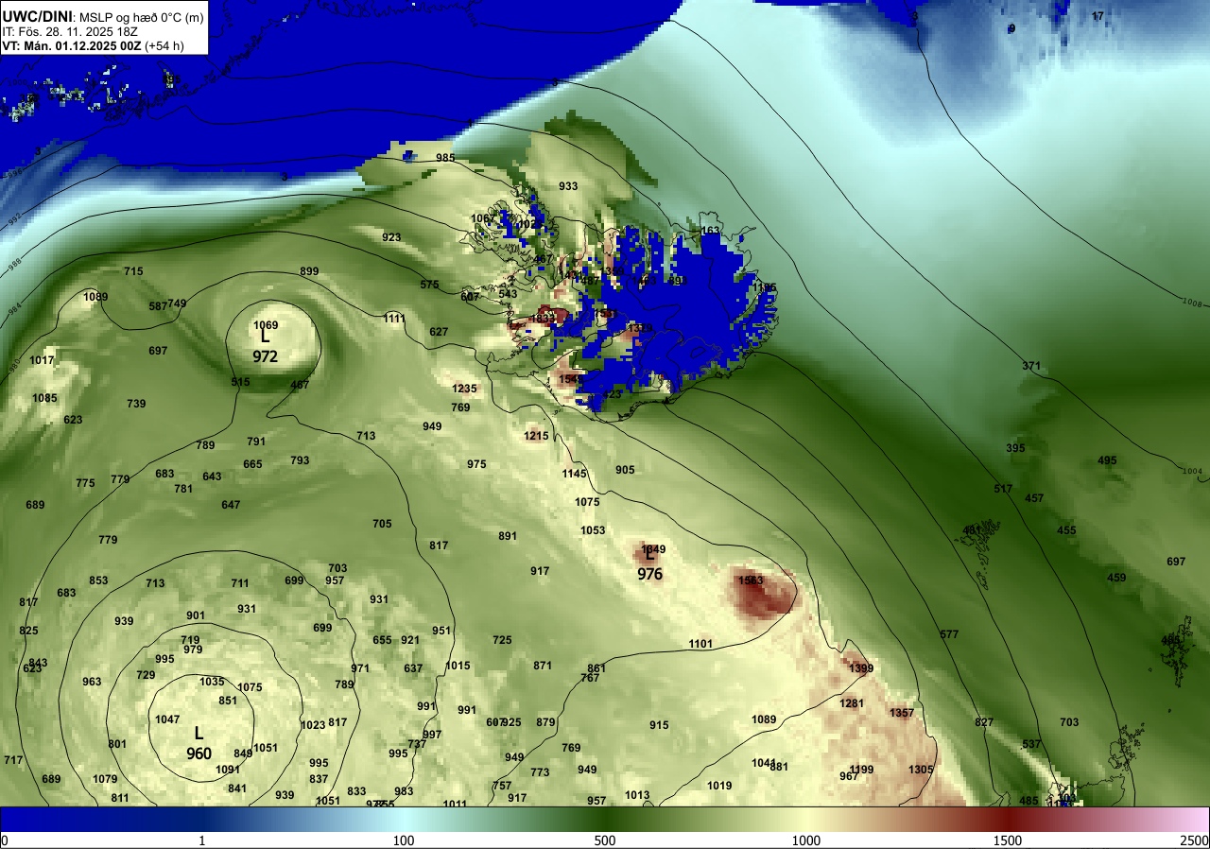This screenshot has width=1210, height=849.
Task: Click the UWC/DINI title text
Action: click(x=38, y=15)
